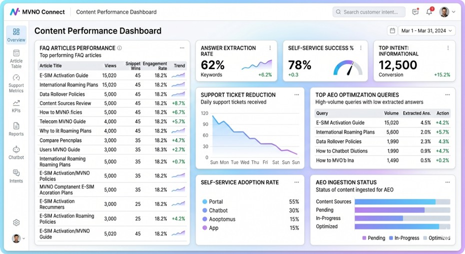Screen dimensions: 465x254
Task: Open Reports from the sidebar
Action: 16,129
